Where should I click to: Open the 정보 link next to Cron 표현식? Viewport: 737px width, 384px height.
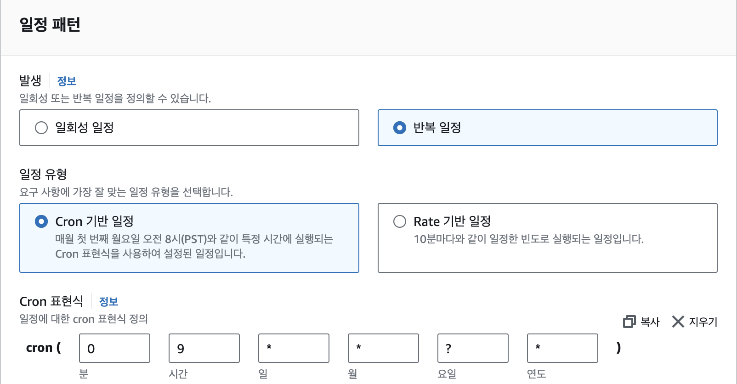click(109, 302)
